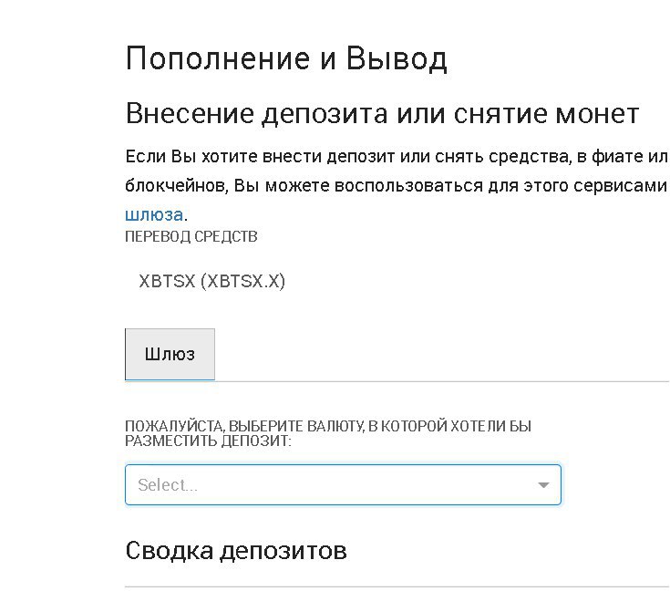This screenshot has width=670, height=612.
Task: Click the divider line right of Шлюз tab
Action: [x=442, y=381]
